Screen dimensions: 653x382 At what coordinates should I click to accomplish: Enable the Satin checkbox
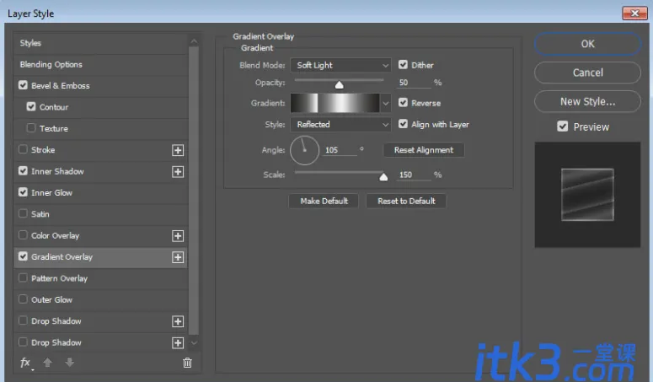coord(23,213)
